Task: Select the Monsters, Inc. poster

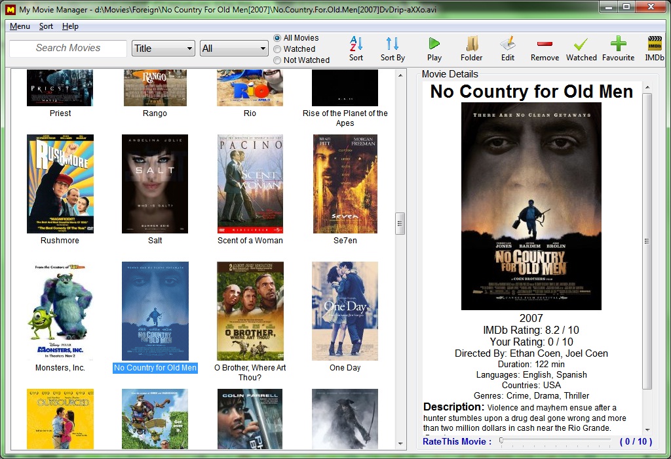Action: point(60,311)
